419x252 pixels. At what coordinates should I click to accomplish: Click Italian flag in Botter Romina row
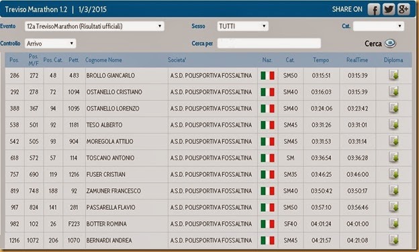pos(267,224)
